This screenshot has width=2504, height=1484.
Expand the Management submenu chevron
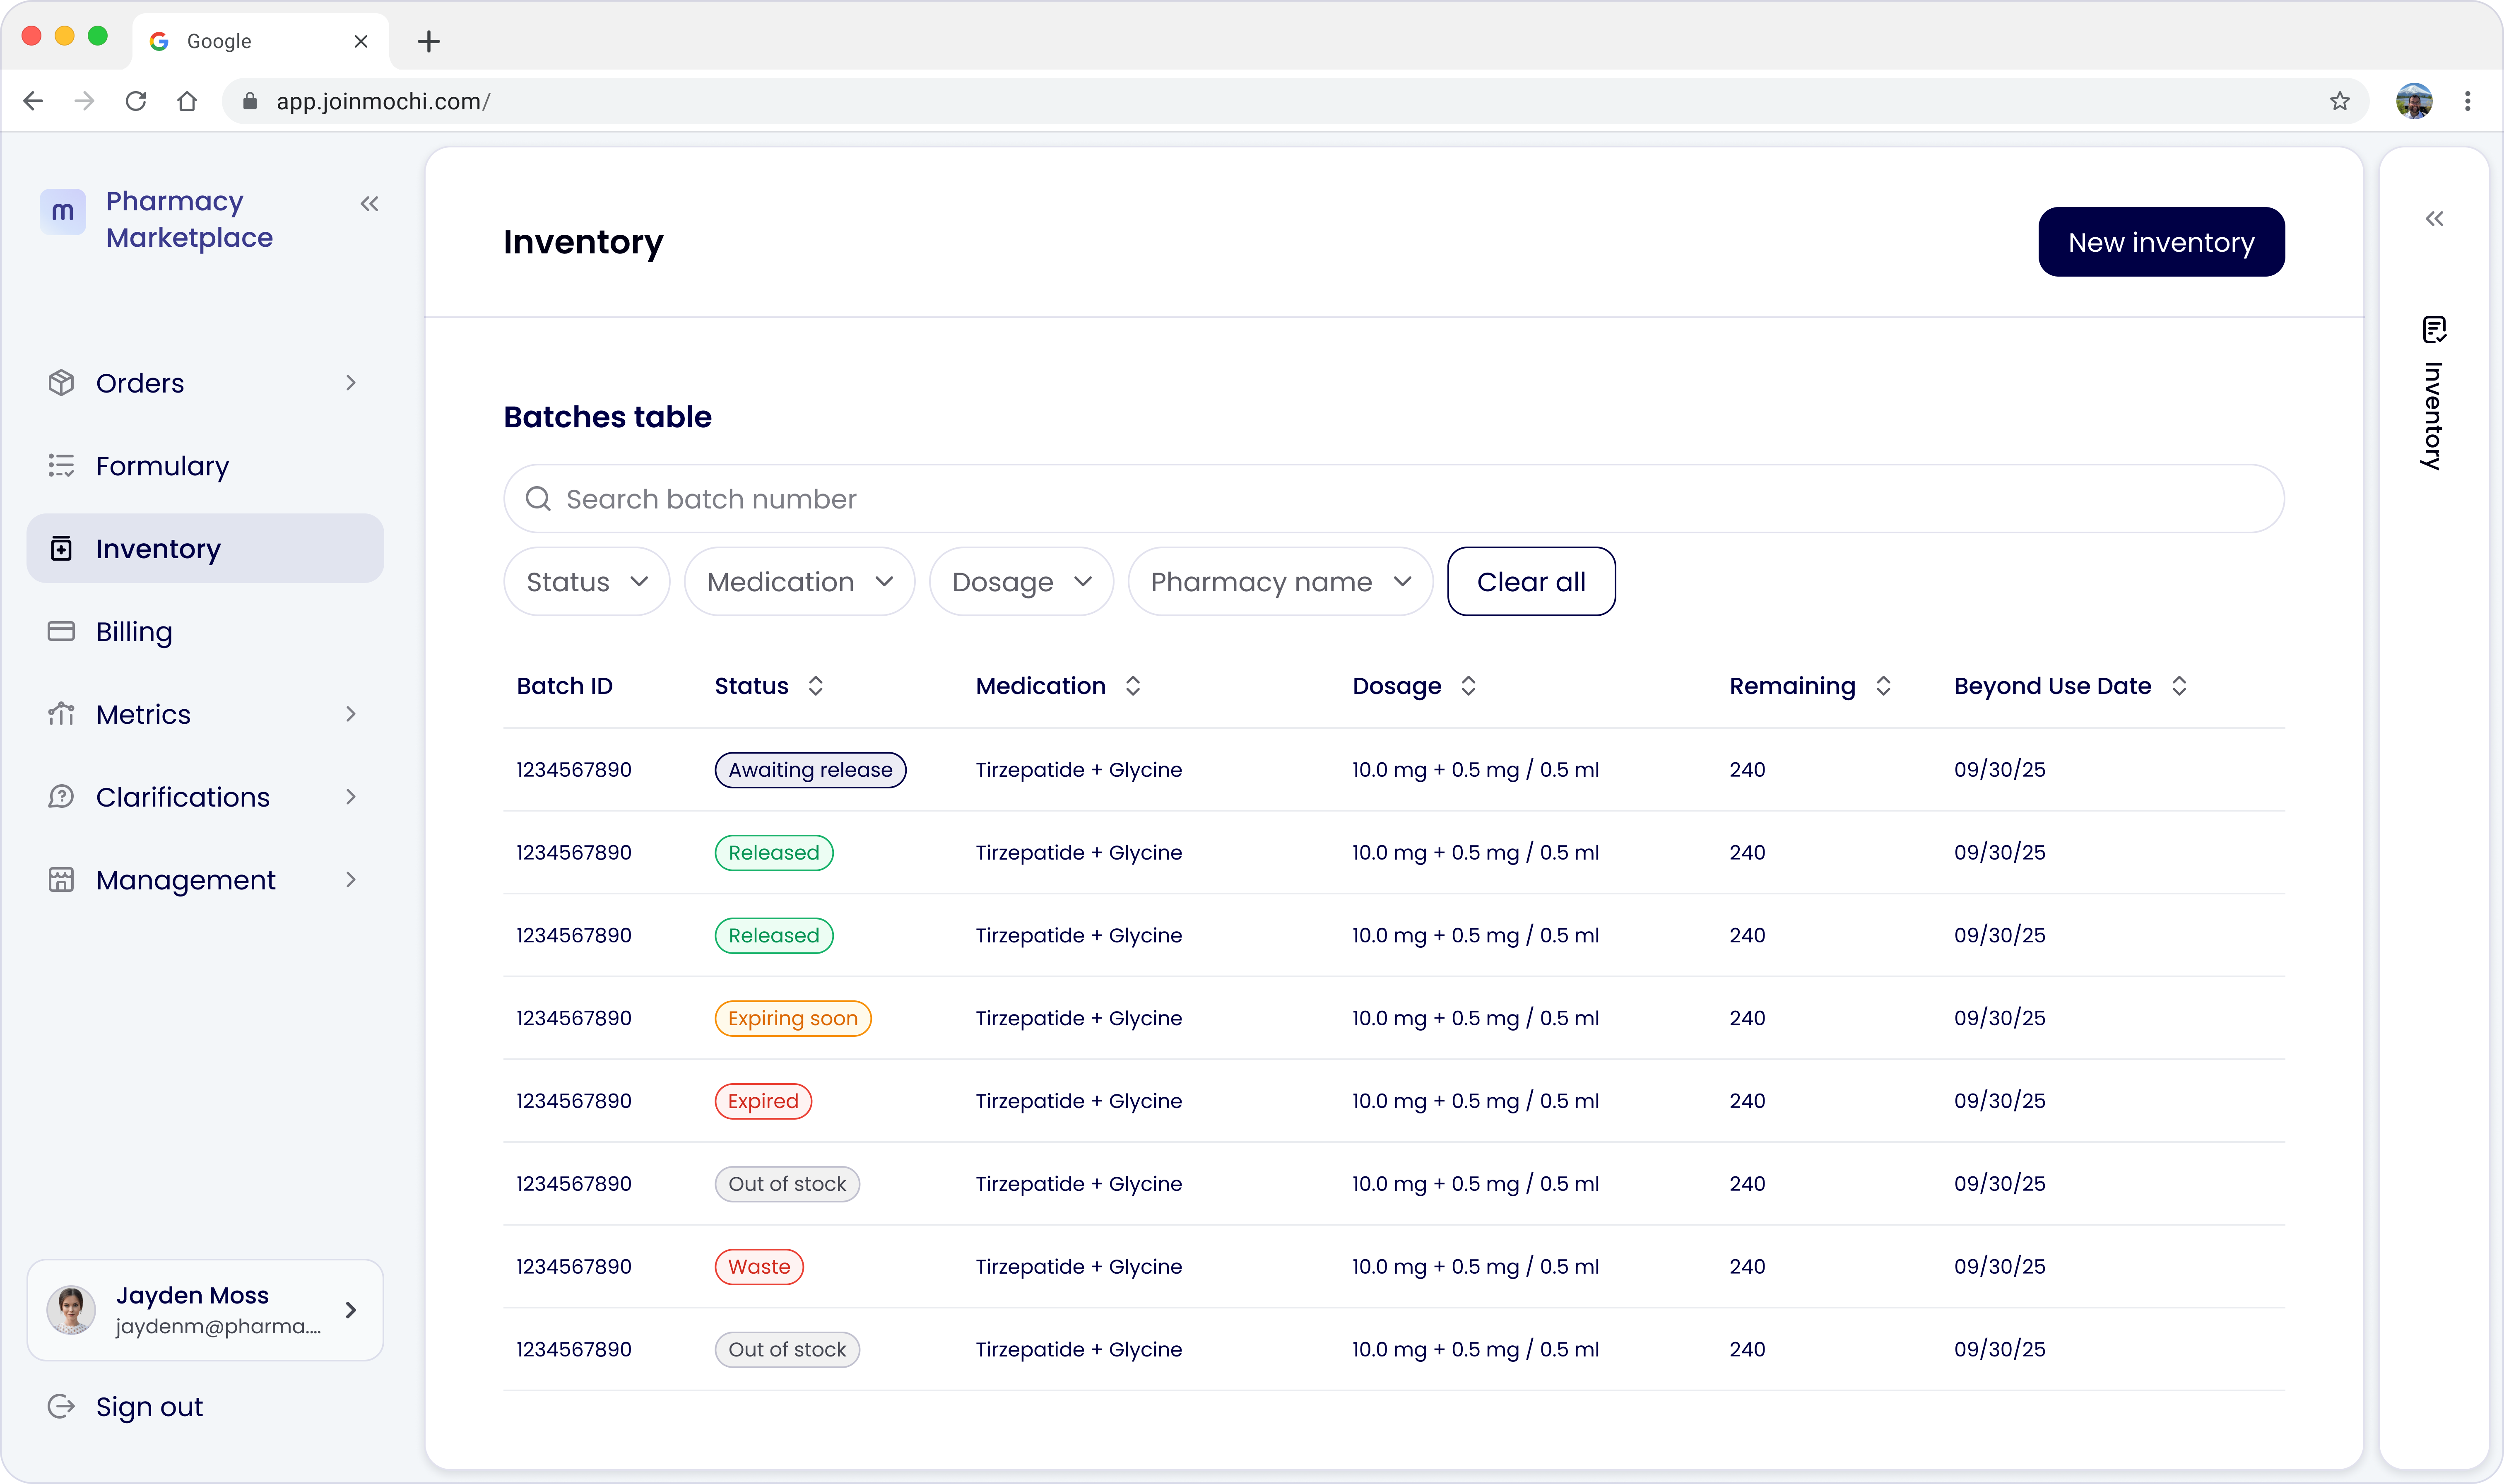click(x=351, y=880)
